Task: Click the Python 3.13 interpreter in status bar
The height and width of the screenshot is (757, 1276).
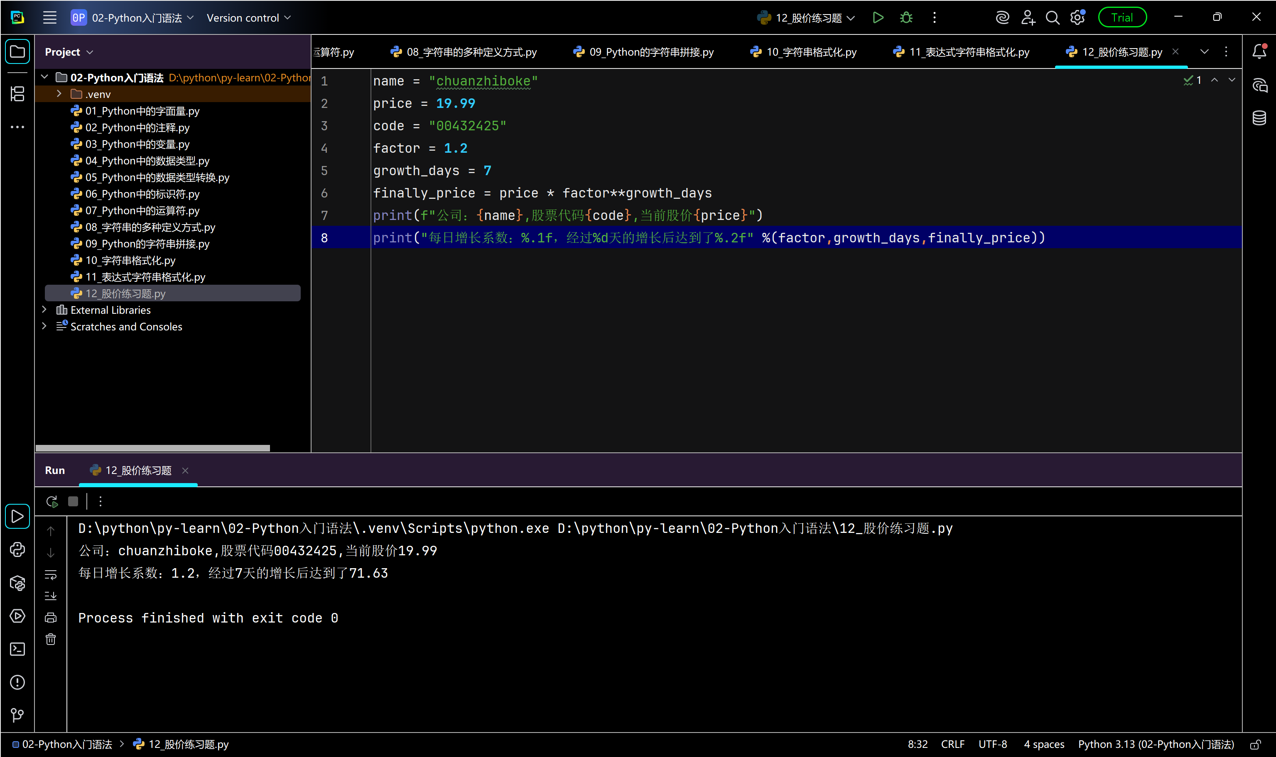Action: (1156, 744)
